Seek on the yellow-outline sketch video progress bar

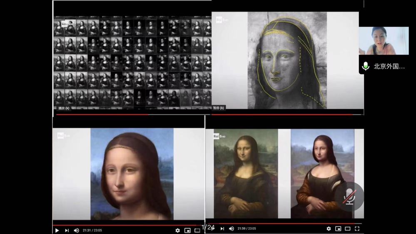[287, 115]
